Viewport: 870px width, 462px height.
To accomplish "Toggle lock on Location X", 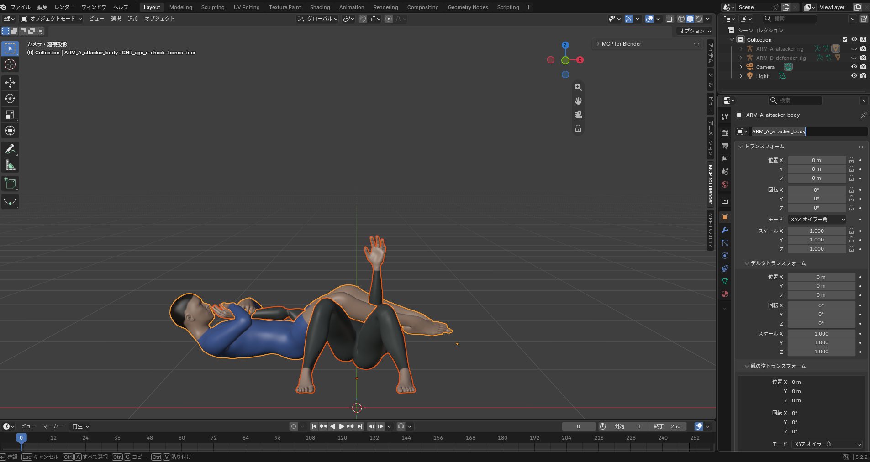I will pyautogui.click(x=851, y=160).
